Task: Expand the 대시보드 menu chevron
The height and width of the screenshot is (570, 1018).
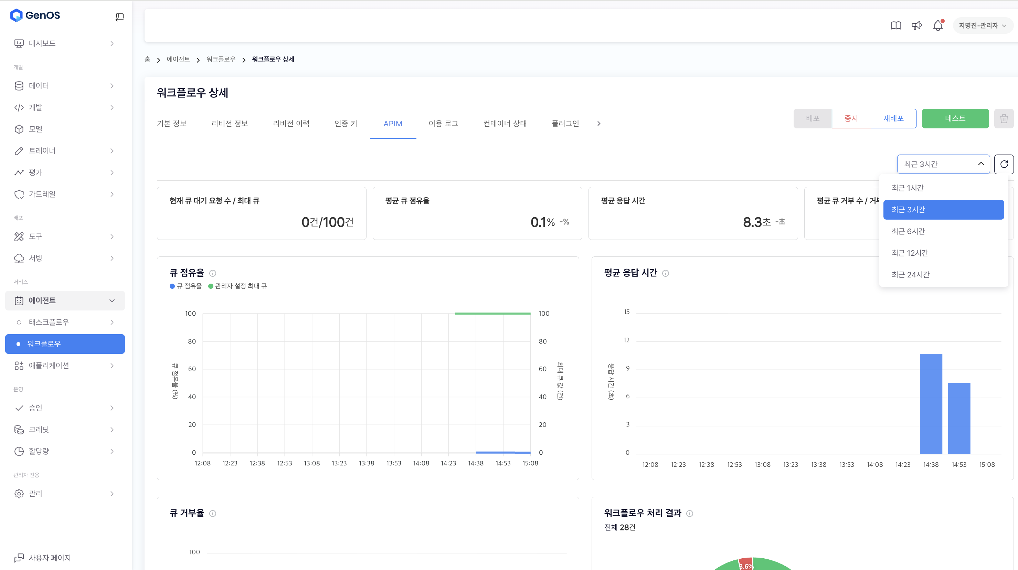Action: click(x=112, y=43)
